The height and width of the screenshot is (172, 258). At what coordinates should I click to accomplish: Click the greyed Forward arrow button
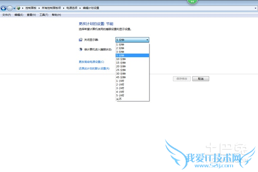(10, 8)
